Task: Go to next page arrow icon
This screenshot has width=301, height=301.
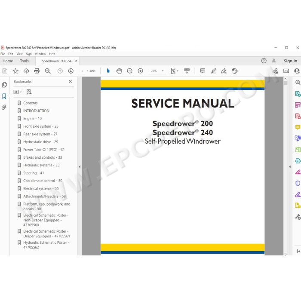Action: click(x=71, y=71)
